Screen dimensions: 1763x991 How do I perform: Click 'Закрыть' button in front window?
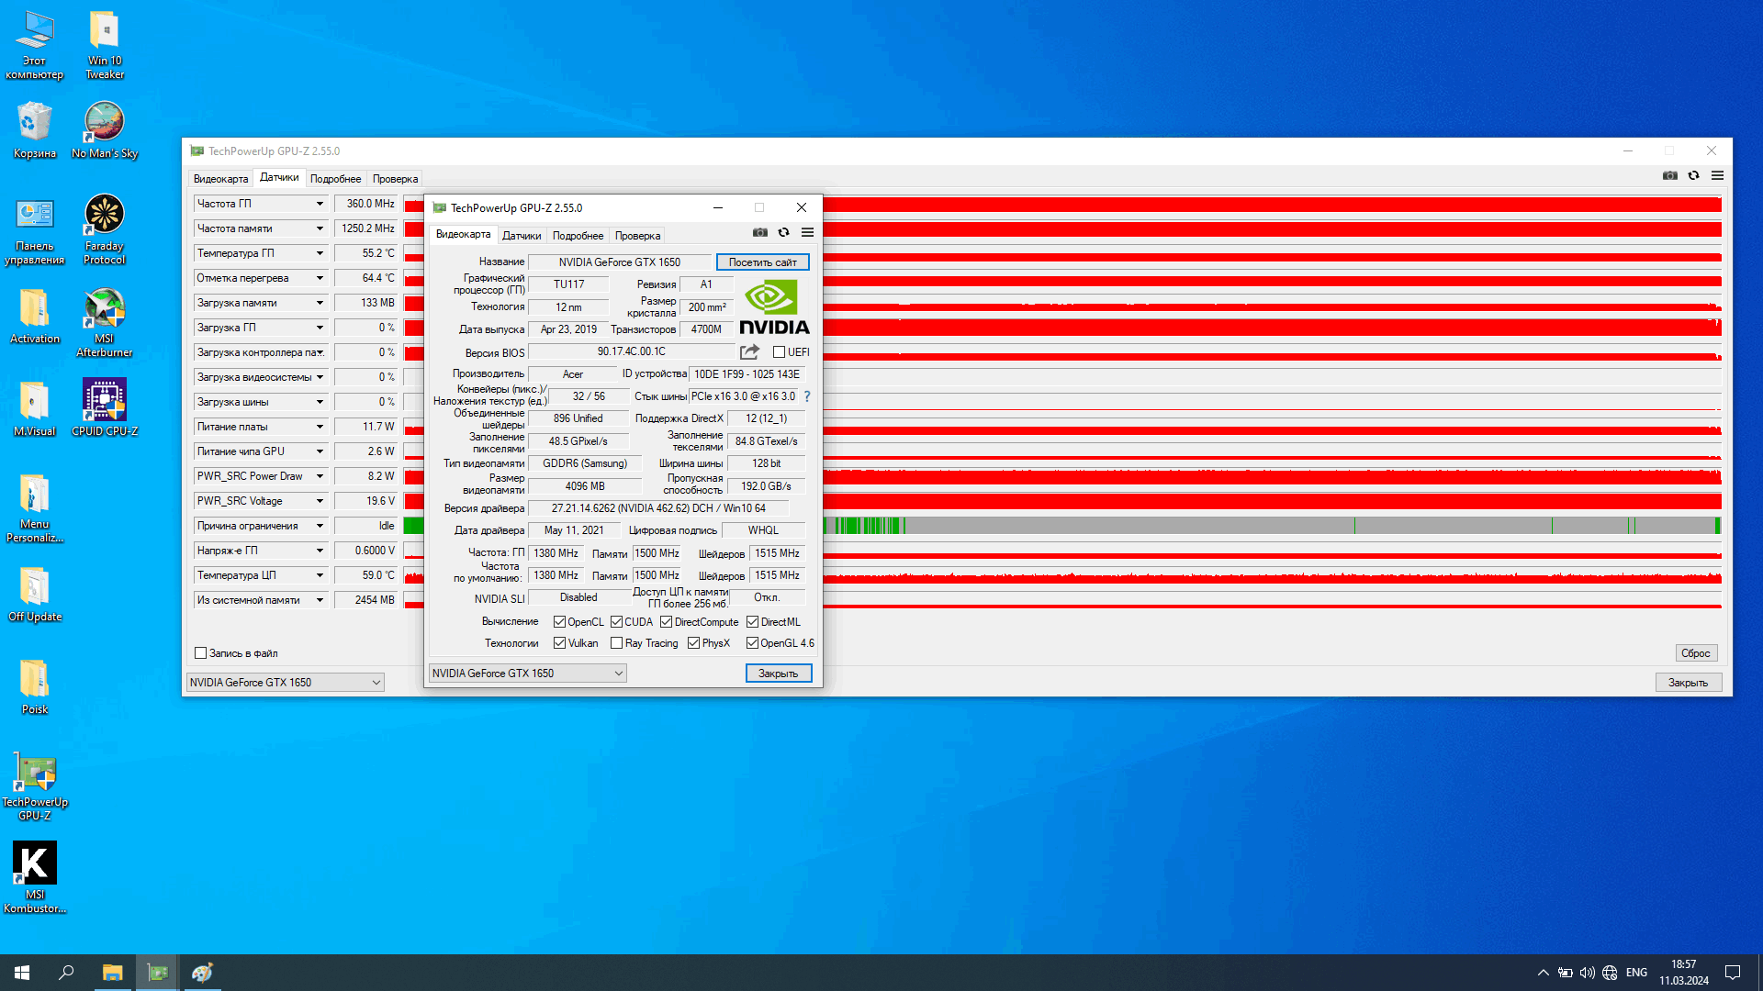point(778,674)
